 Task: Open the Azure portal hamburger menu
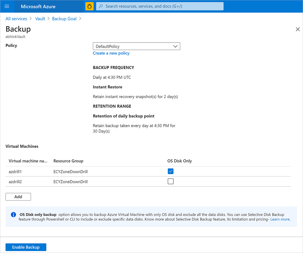click(7, 6)
